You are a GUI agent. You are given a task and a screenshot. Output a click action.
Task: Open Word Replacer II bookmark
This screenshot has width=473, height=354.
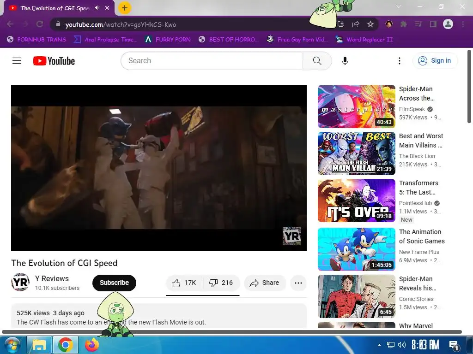point(364,39)
